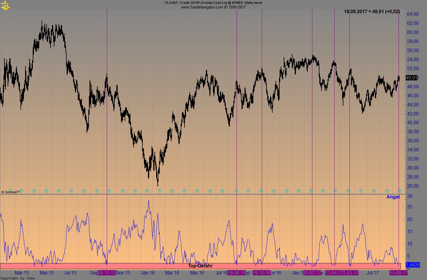Click the pink Top-Gefahr band
This screenshot has width=427, height=280.
point(201,266)
